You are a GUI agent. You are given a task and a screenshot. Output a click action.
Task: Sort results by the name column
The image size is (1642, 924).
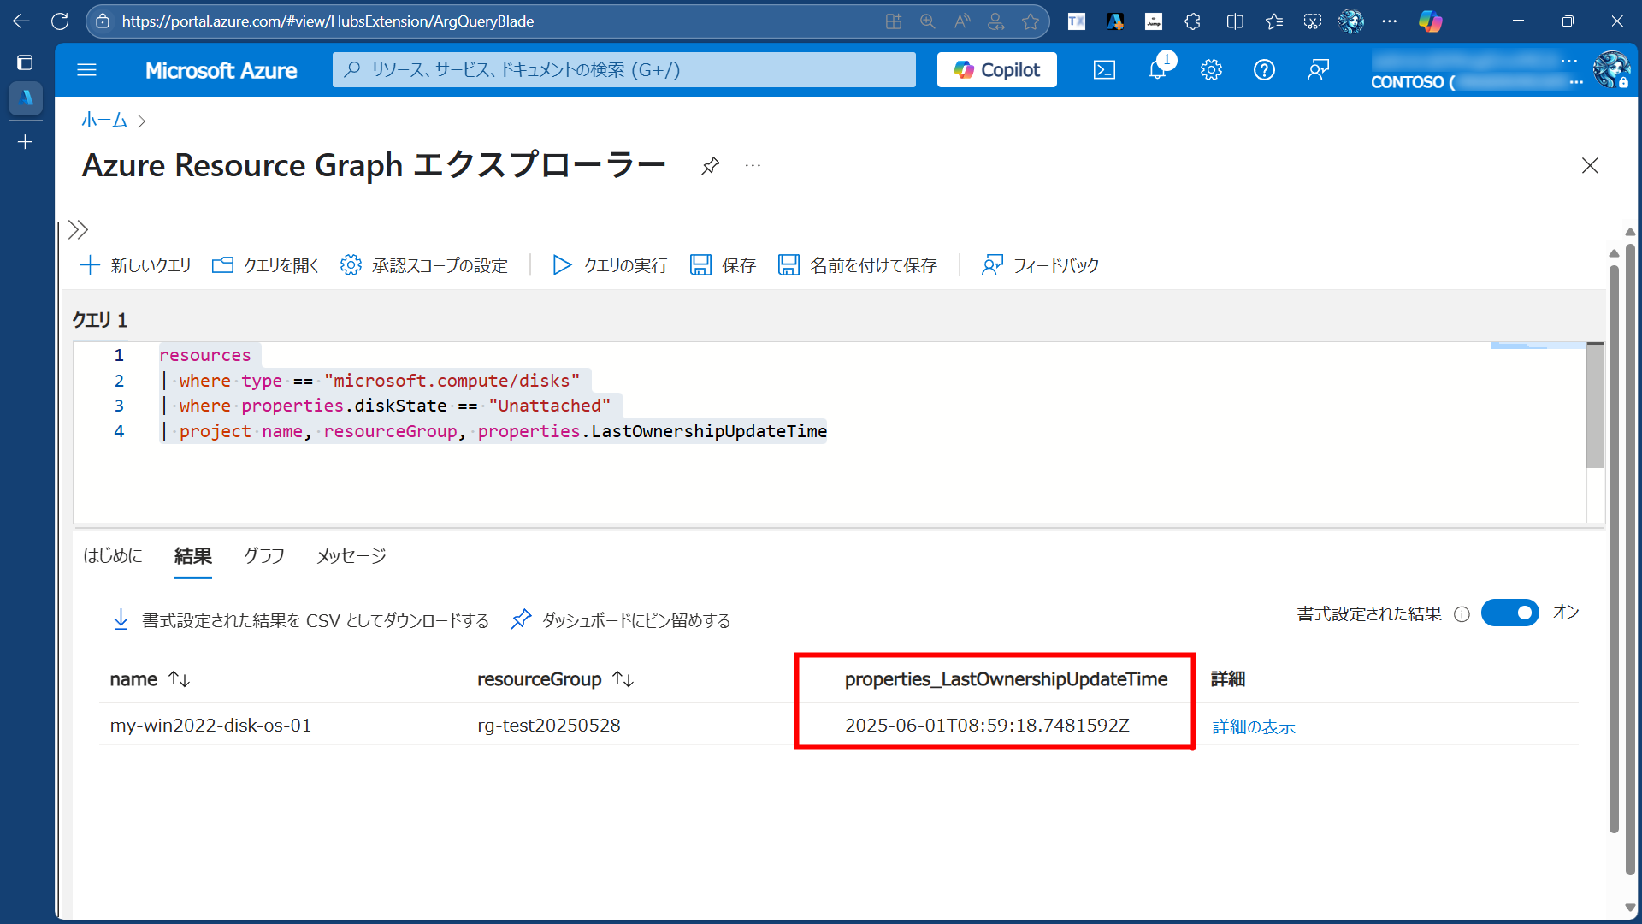tap(150, 679)
